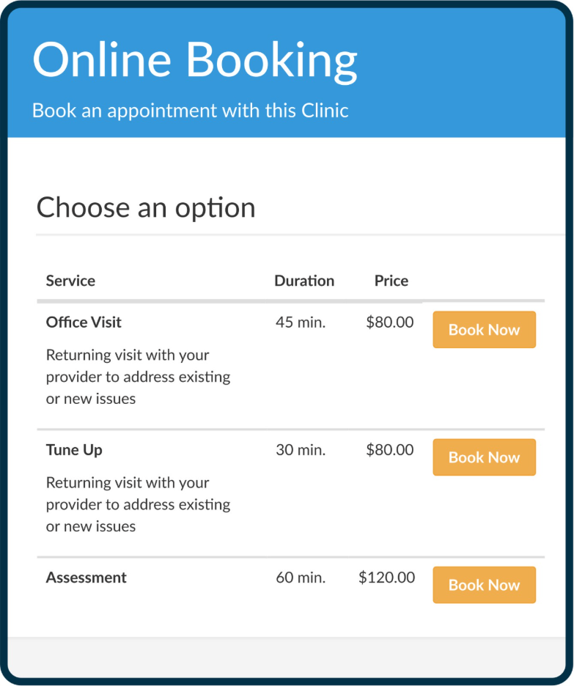This screenshot has height=686, width=574.
Task: Select the Assessment service name
Action: [x=86, y=578]
